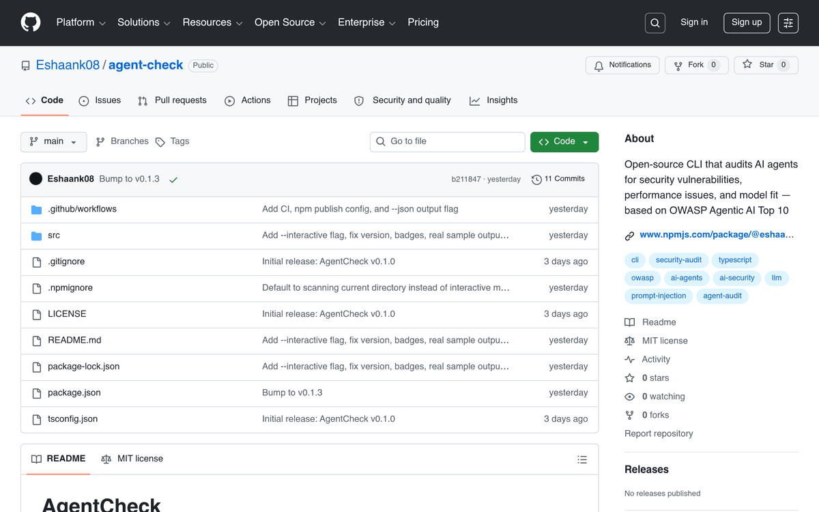
Task: Open the Actions tab
Action: point(247,100)
